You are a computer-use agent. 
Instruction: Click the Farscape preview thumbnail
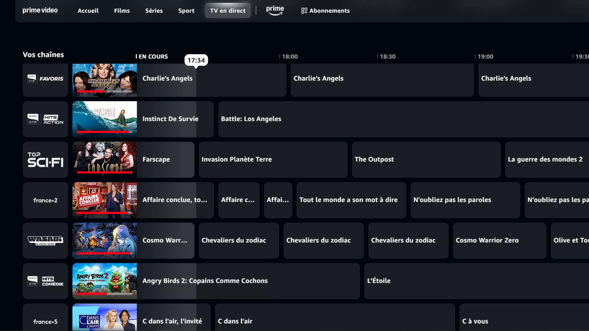[104, 159]
